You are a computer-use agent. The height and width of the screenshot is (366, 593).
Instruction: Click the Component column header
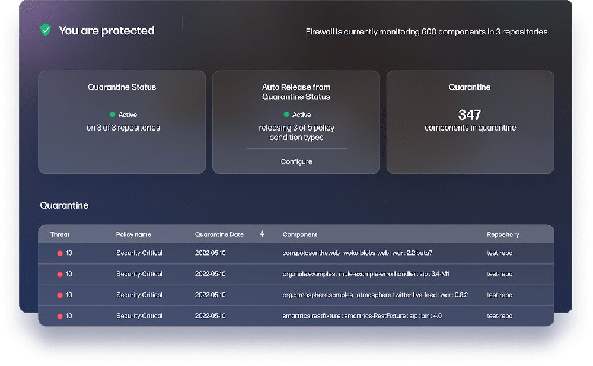(x=299, y=234)
